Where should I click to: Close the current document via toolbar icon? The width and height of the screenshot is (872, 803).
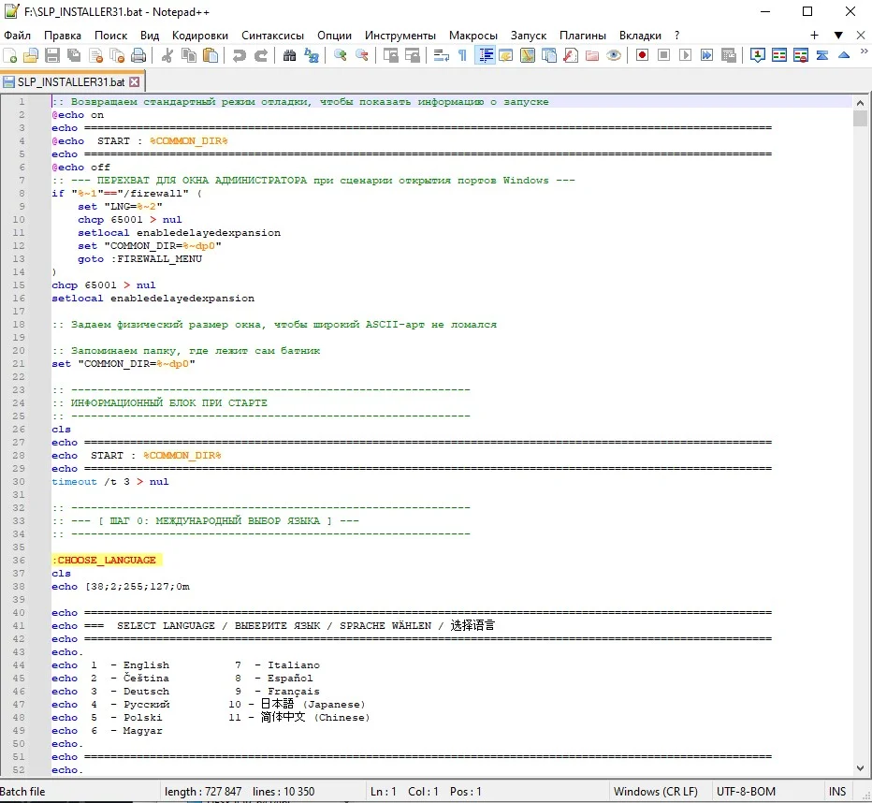95,55
